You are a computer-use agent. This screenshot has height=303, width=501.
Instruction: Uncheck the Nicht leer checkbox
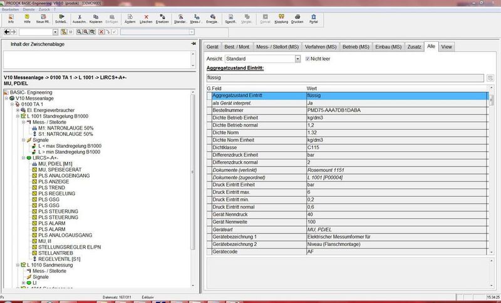(x=307, y=59)
